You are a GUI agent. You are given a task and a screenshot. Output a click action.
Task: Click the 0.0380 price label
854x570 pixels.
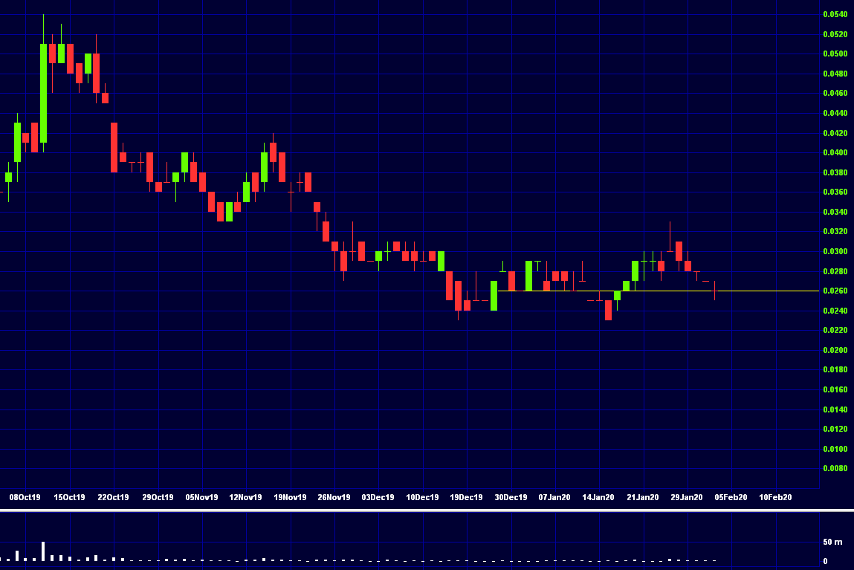(835, 172)
